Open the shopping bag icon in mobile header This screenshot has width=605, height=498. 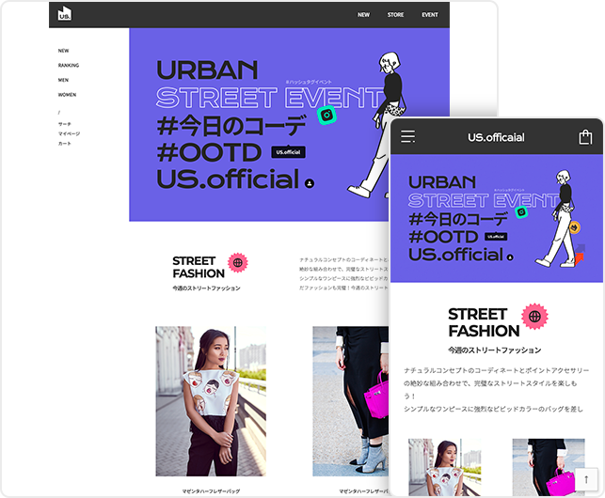point(585,137)
